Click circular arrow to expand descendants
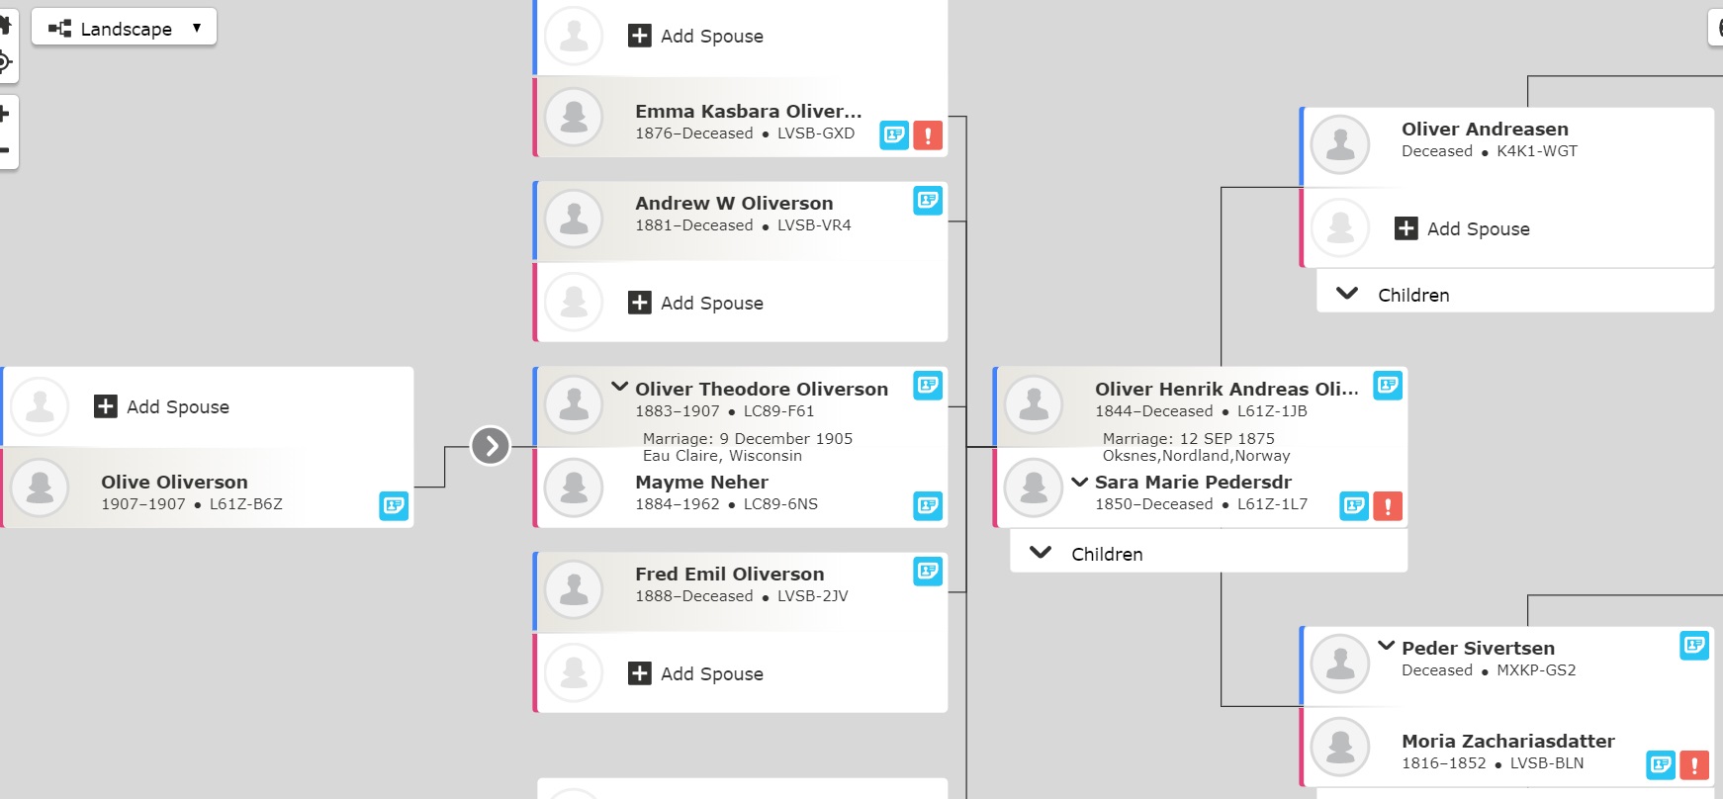This screenshot has width=1723, height=799. click(491, 446)
